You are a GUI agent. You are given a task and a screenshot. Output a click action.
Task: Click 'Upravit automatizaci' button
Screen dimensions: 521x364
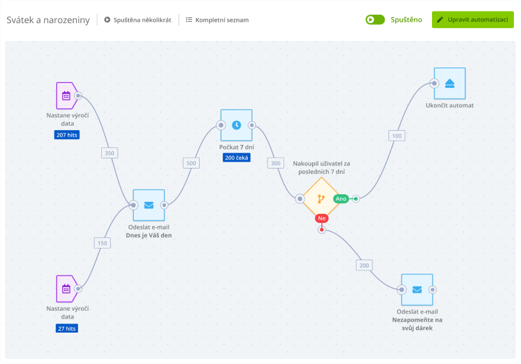point(472,20)
